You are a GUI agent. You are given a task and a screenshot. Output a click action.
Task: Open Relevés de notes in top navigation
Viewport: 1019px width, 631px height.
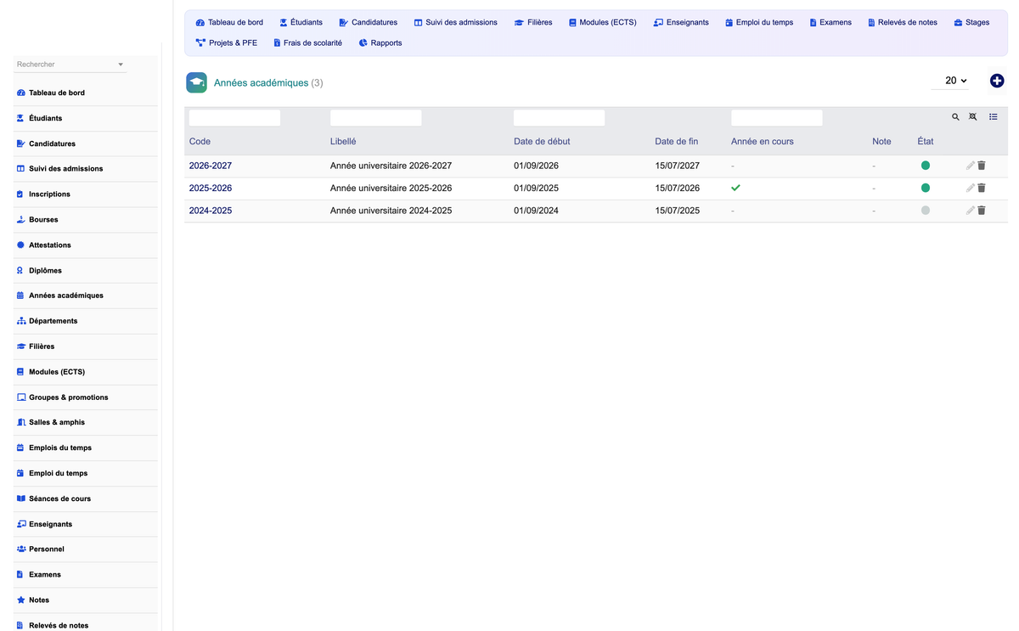tap(903, 22)
